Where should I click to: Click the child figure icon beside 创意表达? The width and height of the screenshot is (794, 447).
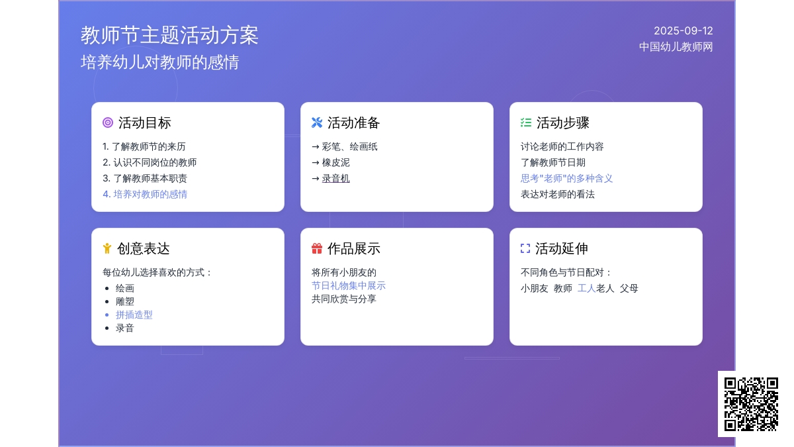pyautogui.click(x=107, y=248)
